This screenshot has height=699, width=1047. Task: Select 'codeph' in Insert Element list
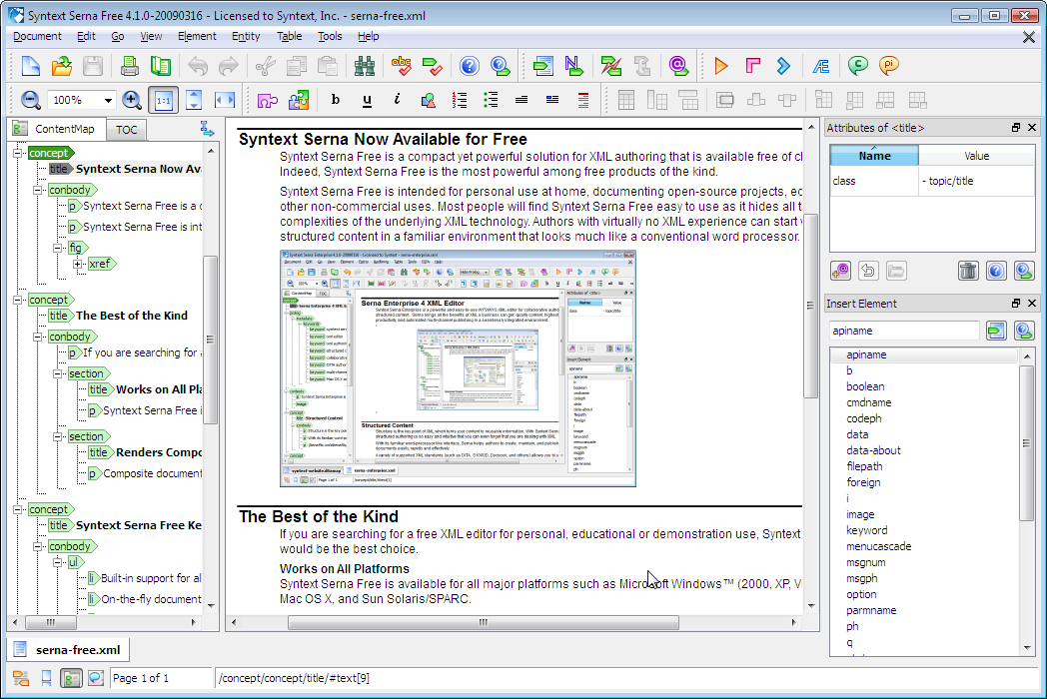pyautogui.click(x=863, y=418)
